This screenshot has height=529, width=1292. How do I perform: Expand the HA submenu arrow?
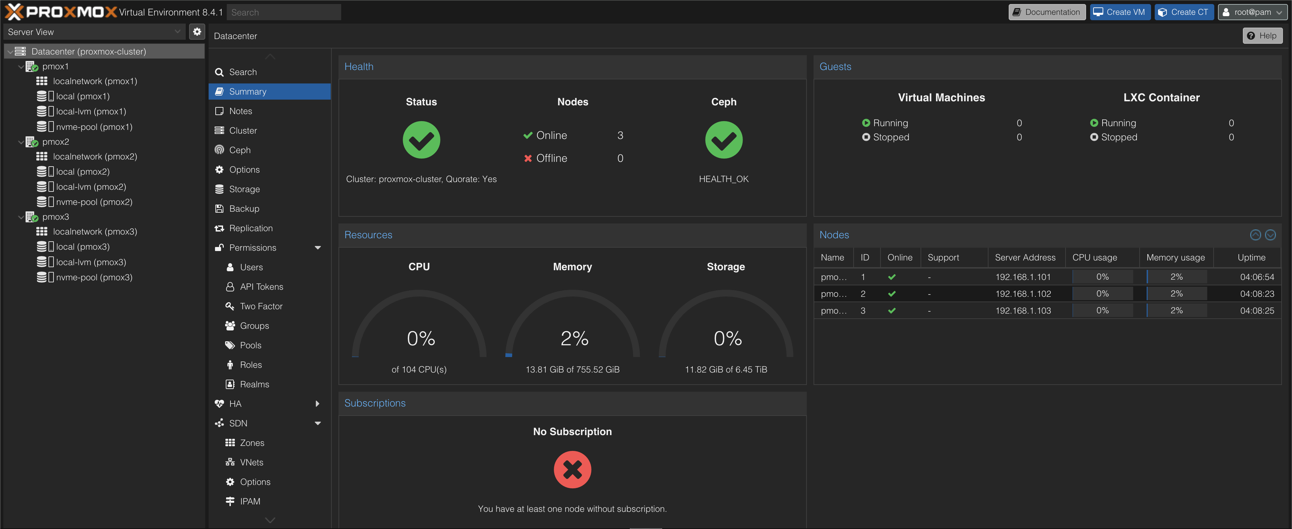point(318,403)
